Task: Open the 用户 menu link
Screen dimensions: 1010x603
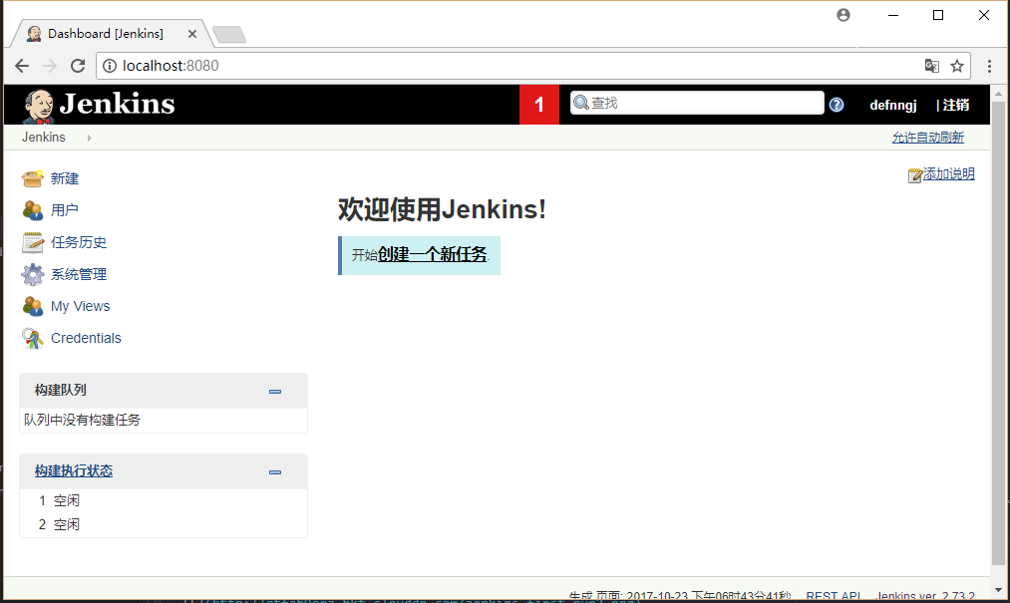Action: click(x=65, y=210)
